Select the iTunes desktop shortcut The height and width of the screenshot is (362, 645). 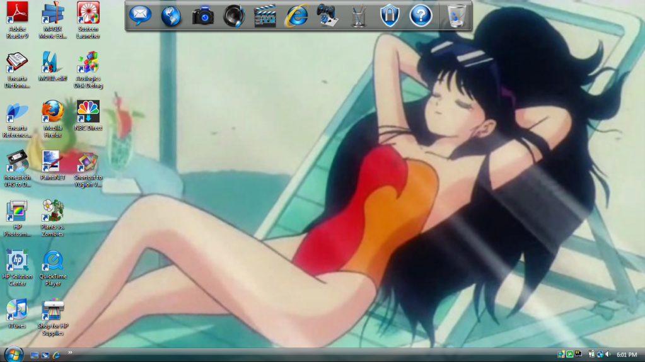pyautogui.click(x=17, y=310)
